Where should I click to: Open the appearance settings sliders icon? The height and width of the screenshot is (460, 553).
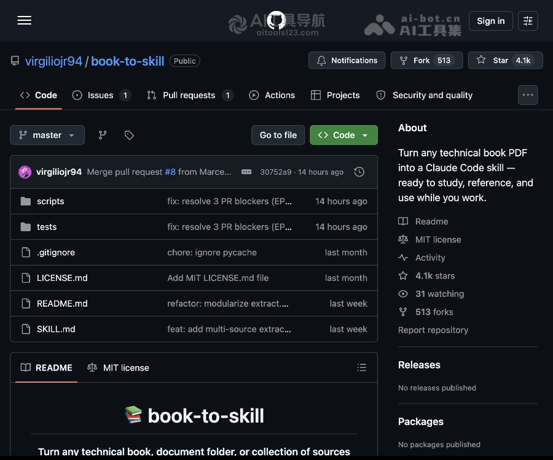528,21
